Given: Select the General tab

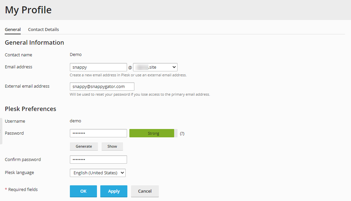Looking at the screenshot, I should (x=13, y=29).
